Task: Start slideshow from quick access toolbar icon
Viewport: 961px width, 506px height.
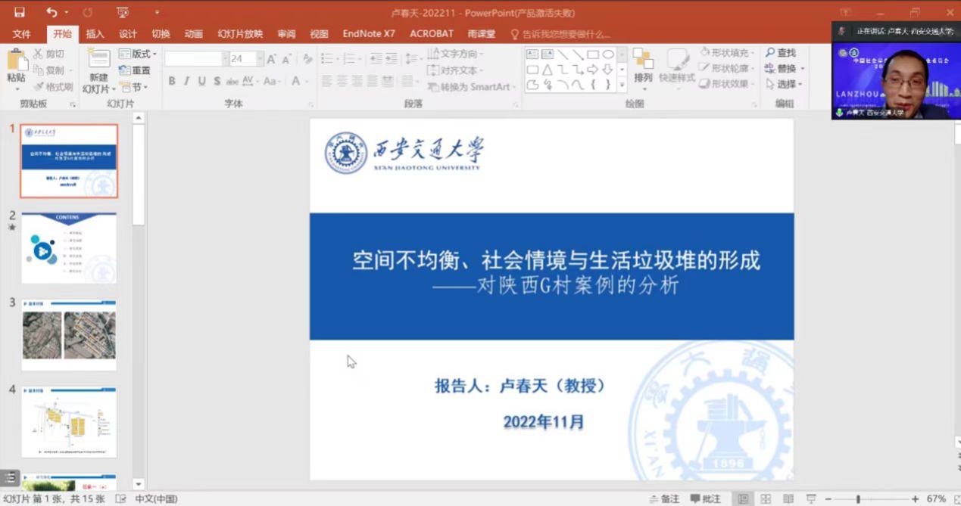Action: tap(123, 12)
